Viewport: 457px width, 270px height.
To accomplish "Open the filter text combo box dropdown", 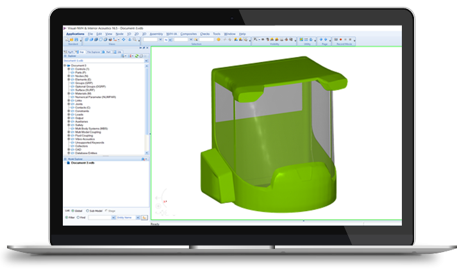I will (x=113, y=218).
